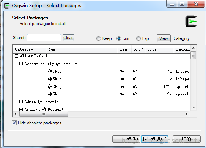Click the 11k size cell
This screenshot has width=206, height=148.
coord(168,79)
